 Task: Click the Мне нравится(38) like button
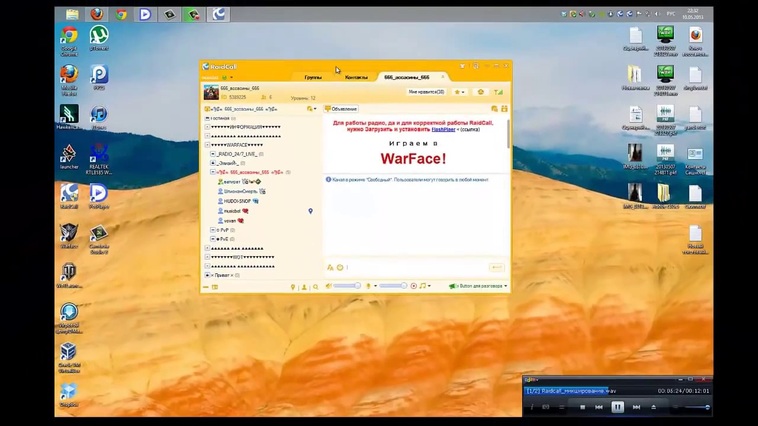(x=426, y=92)
